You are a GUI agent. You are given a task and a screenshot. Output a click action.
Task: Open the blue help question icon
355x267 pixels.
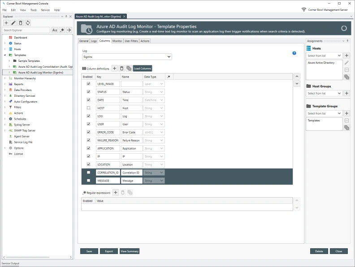294,53
